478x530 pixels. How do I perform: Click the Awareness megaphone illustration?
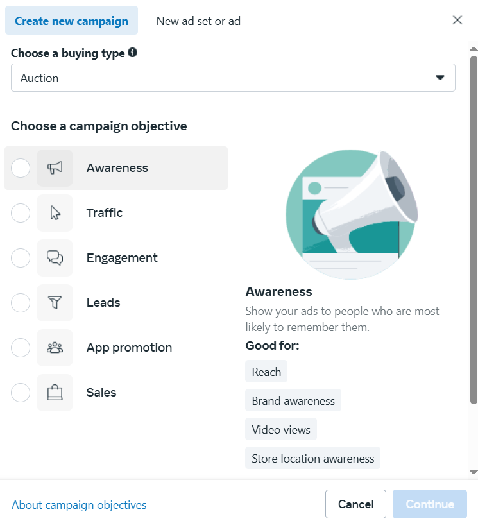[x=352, y=214]
